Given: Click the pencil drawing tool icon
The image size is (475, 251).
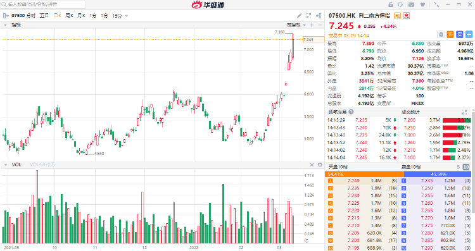Looking at the screenshot, I should point(299,16).
